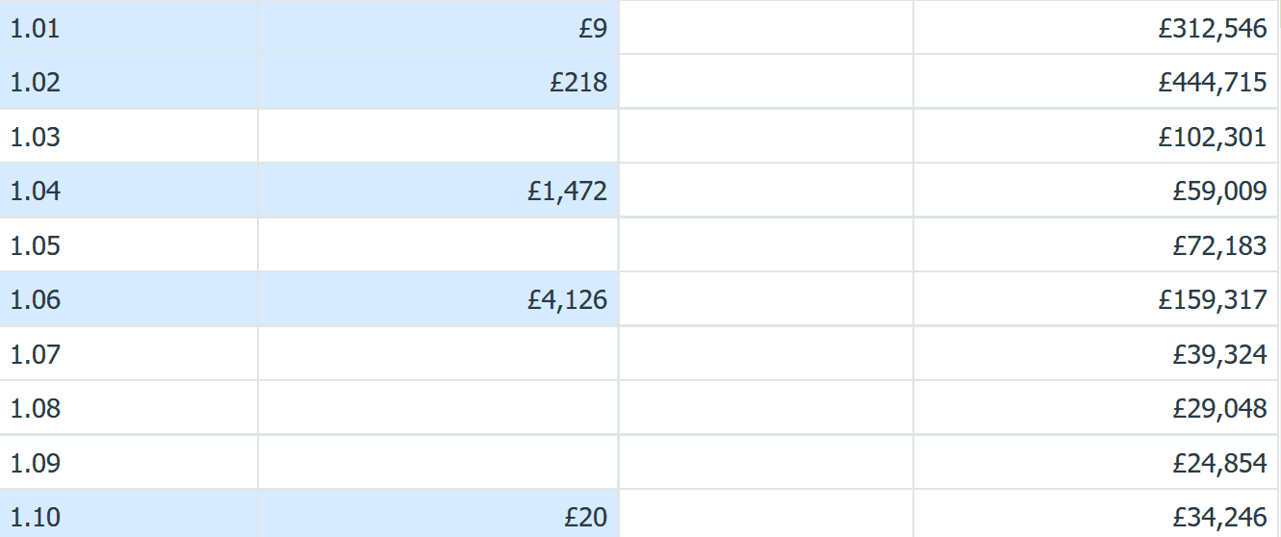The height and width of the screenshot is (537, 1281).
Task: Select the £20 cell in row 1.10
Action: (x=438, y=515)
